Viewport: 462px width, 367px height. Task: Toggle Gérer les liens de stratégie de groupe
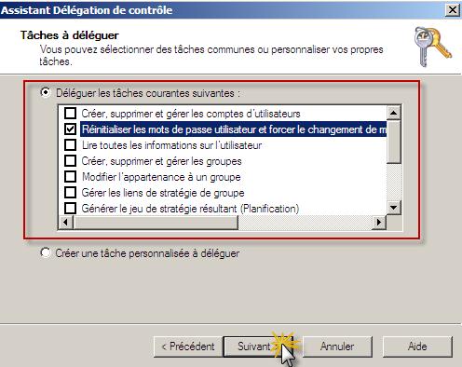pyautogui.click(x=70, y=192)
